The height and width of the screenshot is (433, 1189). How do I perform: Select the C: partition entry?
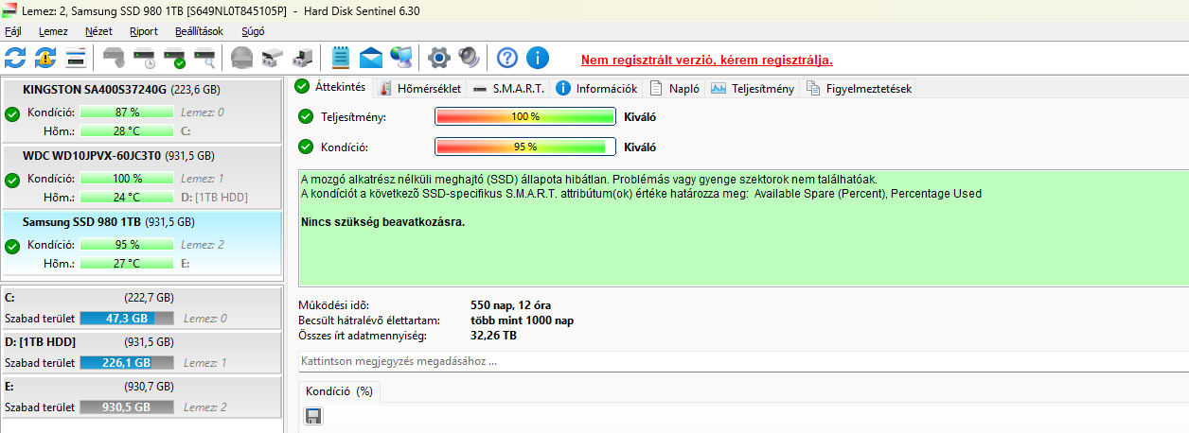(x=142, y=307)
